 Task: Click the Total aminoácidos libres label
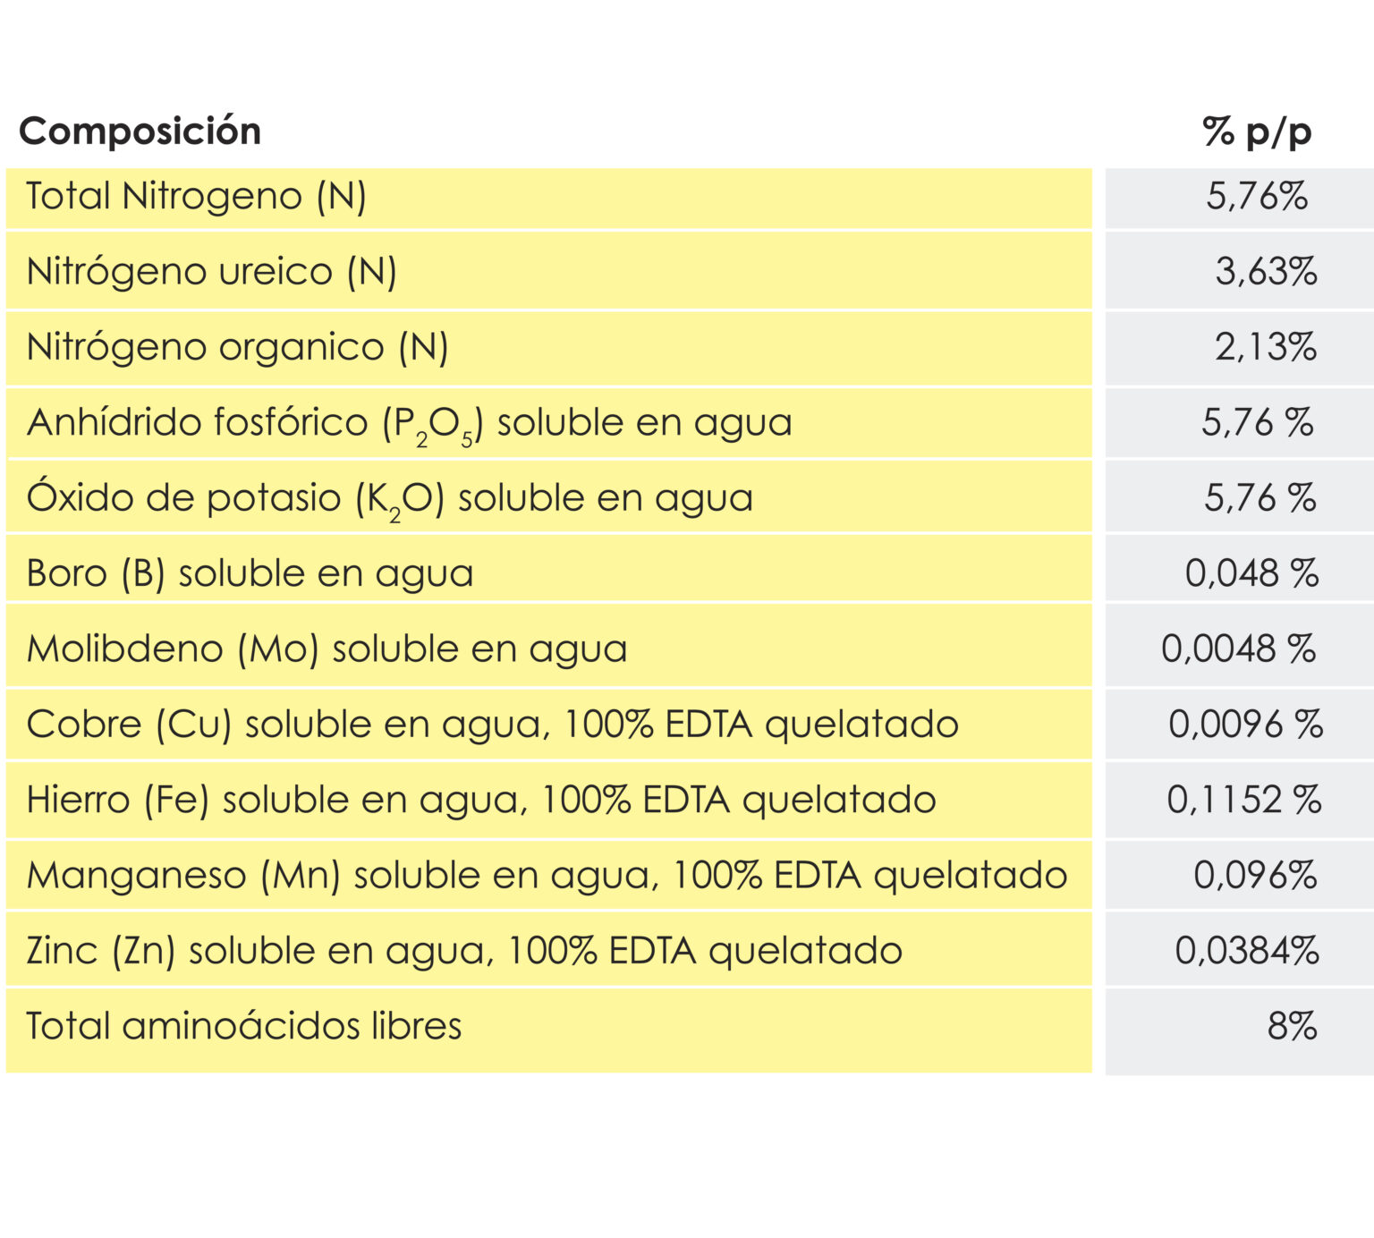click(x=244, y=1027)
